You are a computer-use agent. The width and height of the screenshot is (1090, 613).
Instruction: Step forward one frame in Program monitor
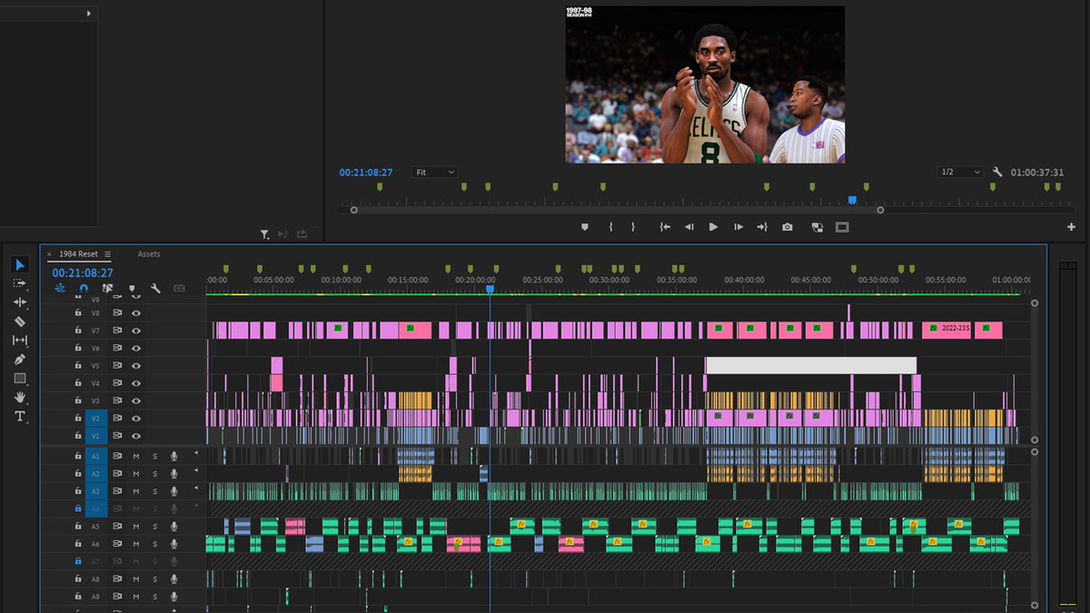point(738,227)
